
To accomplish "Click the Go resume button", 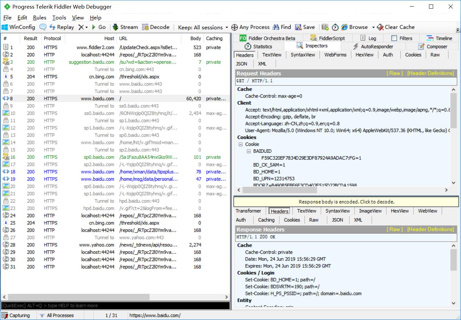I will coord(98,27).
